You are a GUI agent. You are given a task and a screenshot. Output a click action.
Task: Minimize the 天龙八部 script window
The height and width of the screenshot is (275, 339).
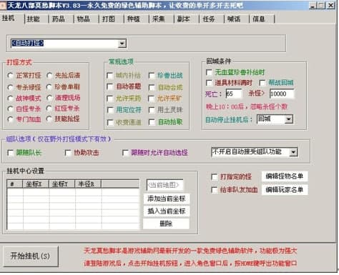pos(313,6)
